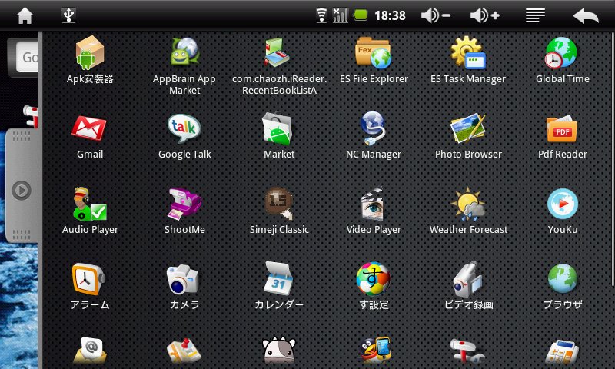Launch the YouKu app
615x369 pixels.
pos(563,211)
